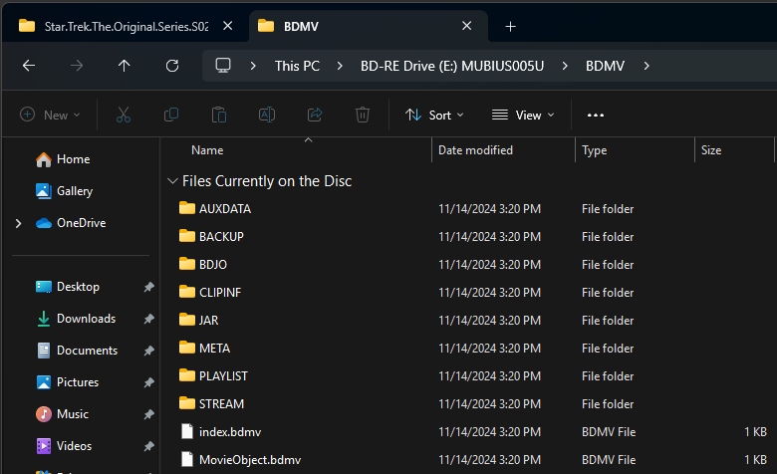Click the index.bdmv file icon

click(187, 431)
